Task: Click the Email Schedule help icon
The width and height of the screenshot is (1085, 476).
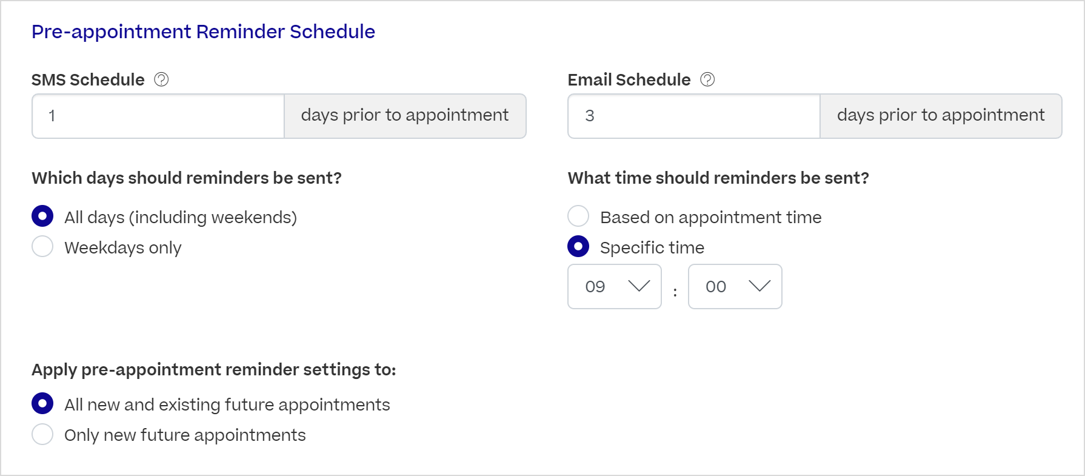Action: (708, 79)
